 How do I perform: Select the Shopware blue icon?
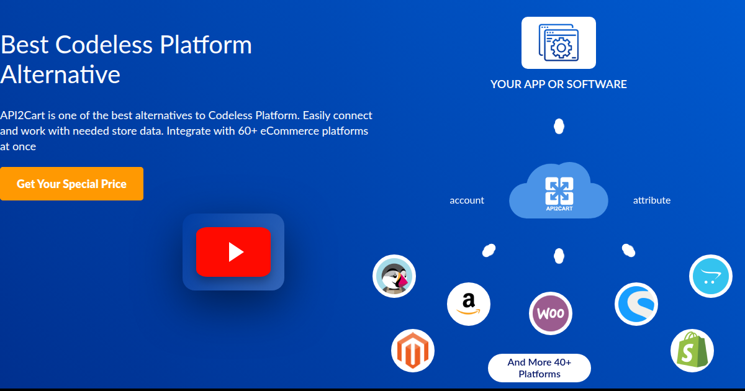tap(636, 304)
